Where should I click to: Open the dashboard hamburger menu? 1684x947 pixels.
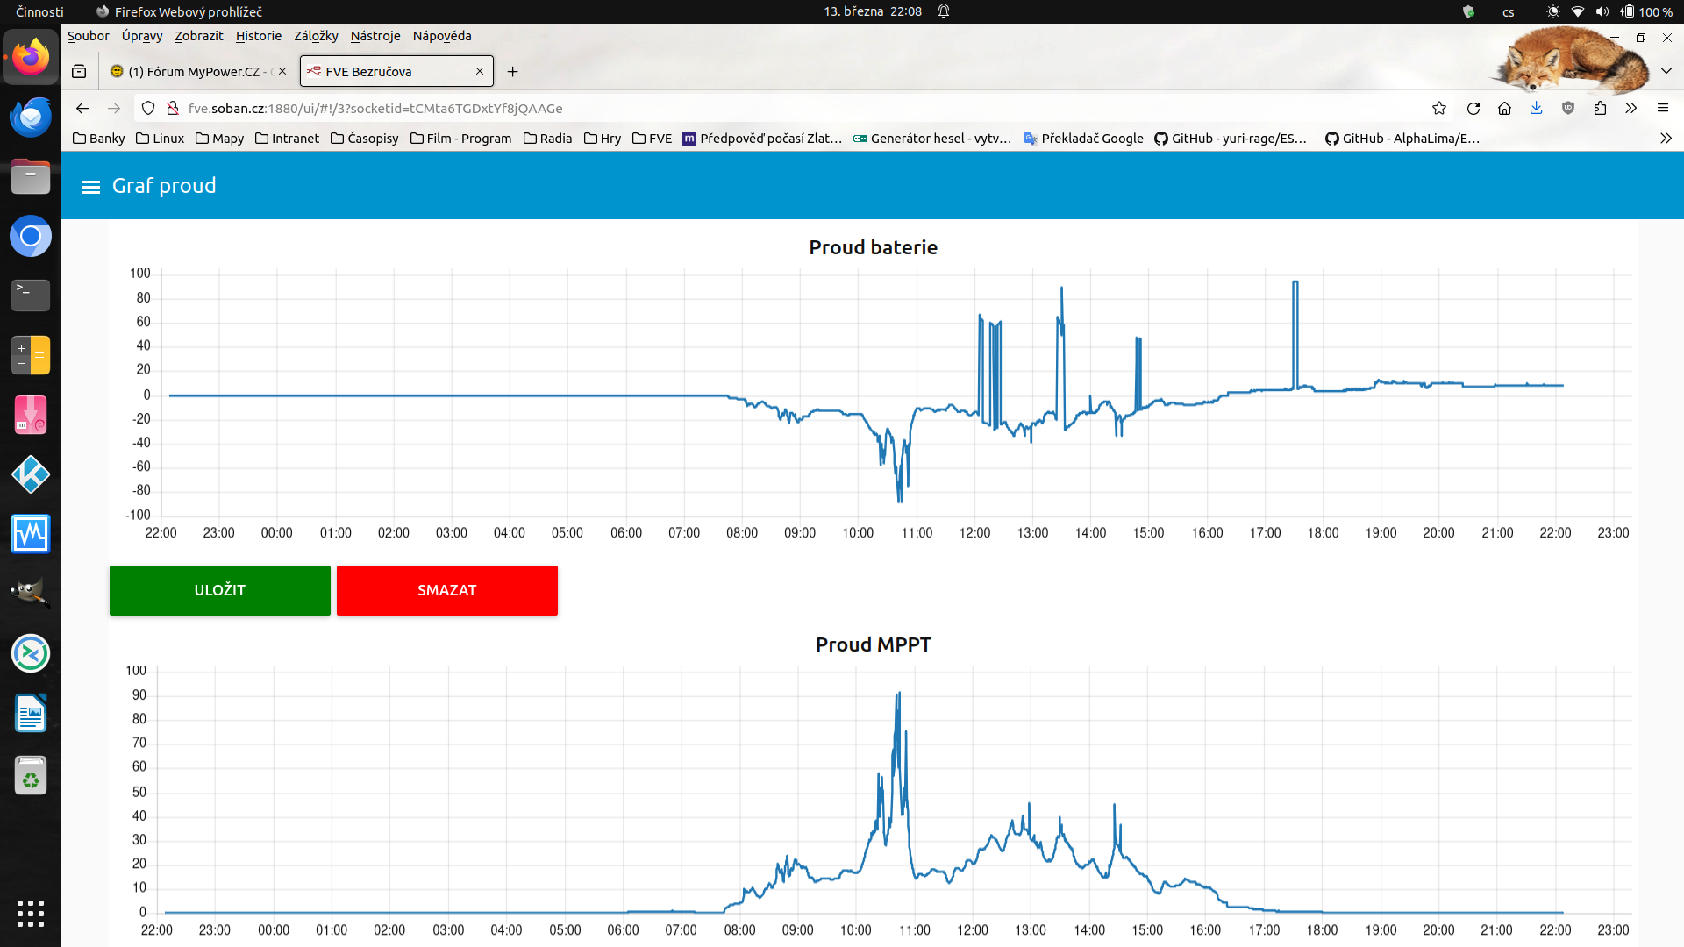click(x=90, y=187)
